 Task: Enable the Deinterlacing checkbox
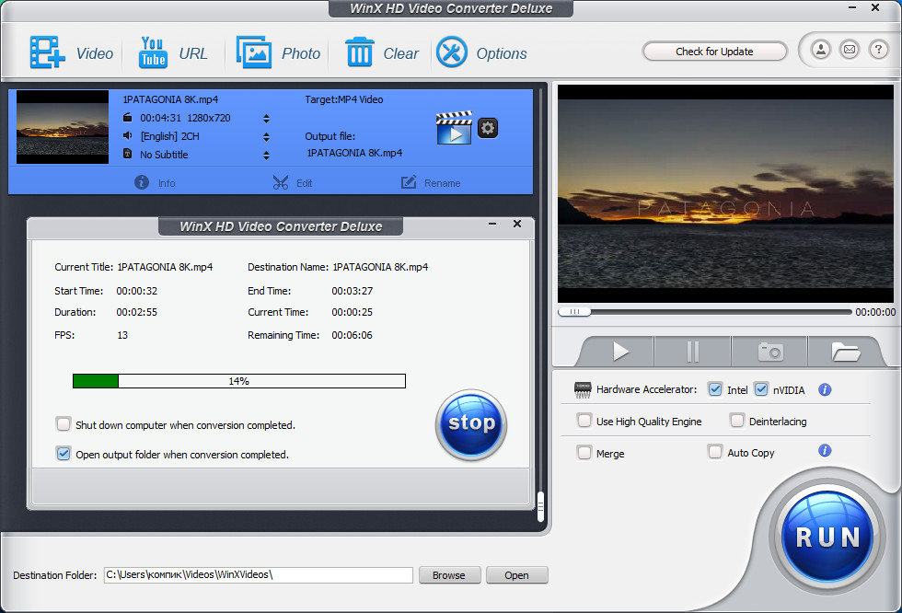tap(737, 421)
